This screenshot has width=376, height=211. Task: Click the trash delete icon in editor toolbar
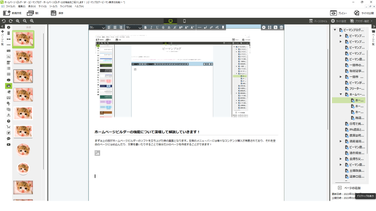(282, 28)
